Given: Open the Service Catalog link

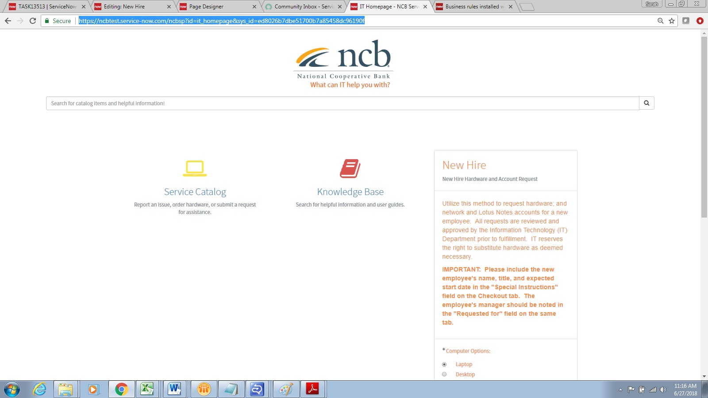Looking at the screenshot, I should tap(195, 192).
